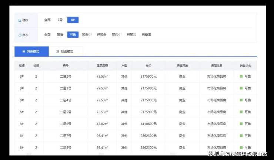Switch to 列表模式 tab
This screenshot has height=160, width=274.
31,51
